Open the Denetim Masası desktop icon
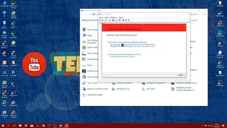The width and height of the screenshot is (227, 128). click(x=4, y=34)
